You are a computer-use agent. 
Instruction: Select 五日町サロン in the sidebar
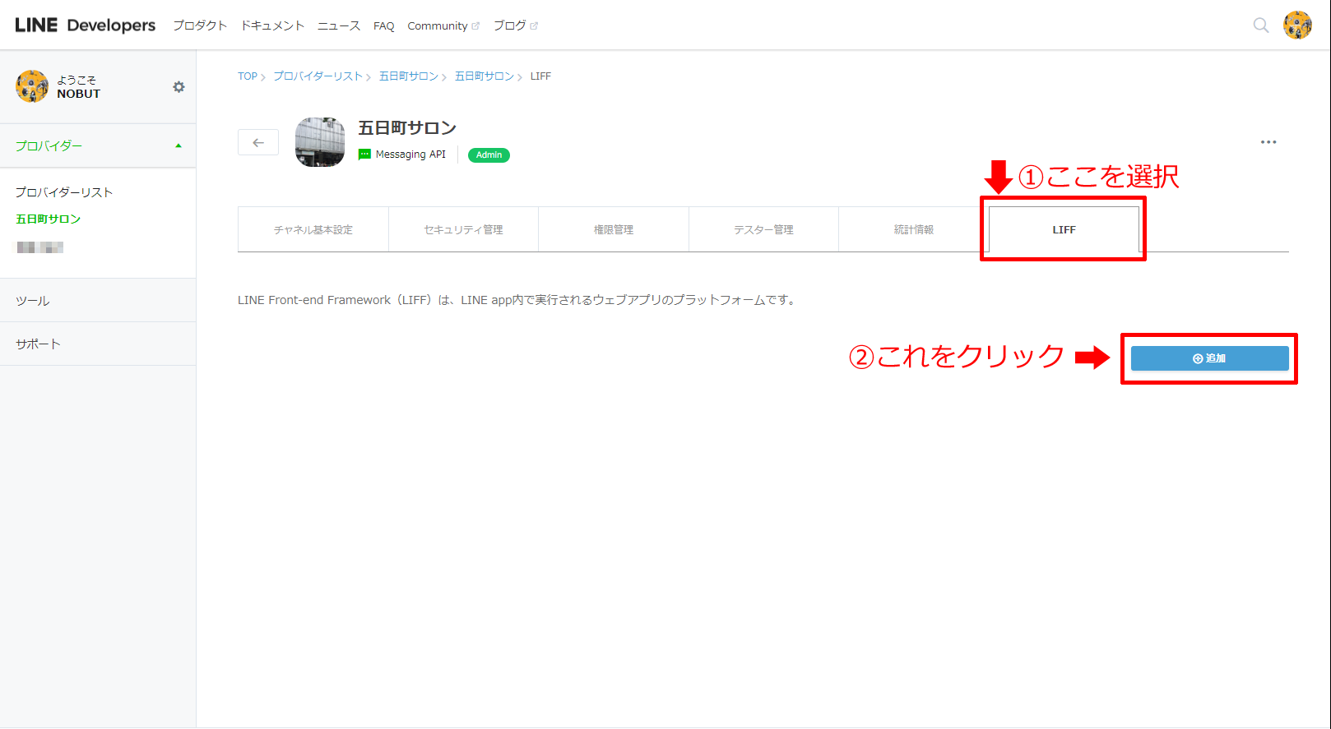49,219
